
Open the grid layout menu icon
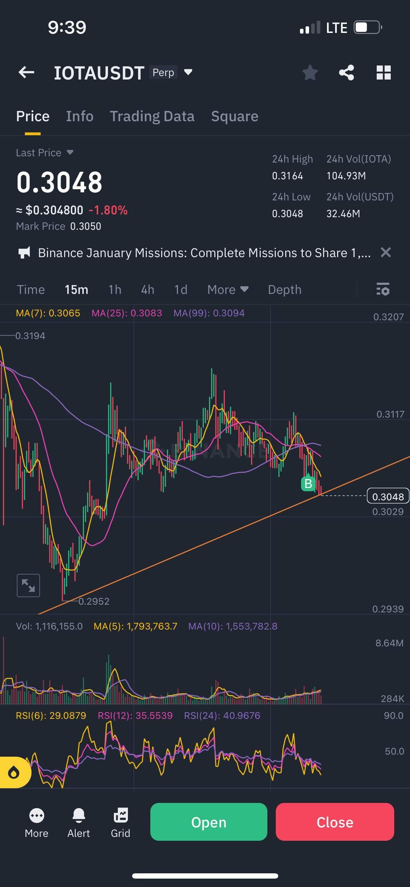pos(383,73)
